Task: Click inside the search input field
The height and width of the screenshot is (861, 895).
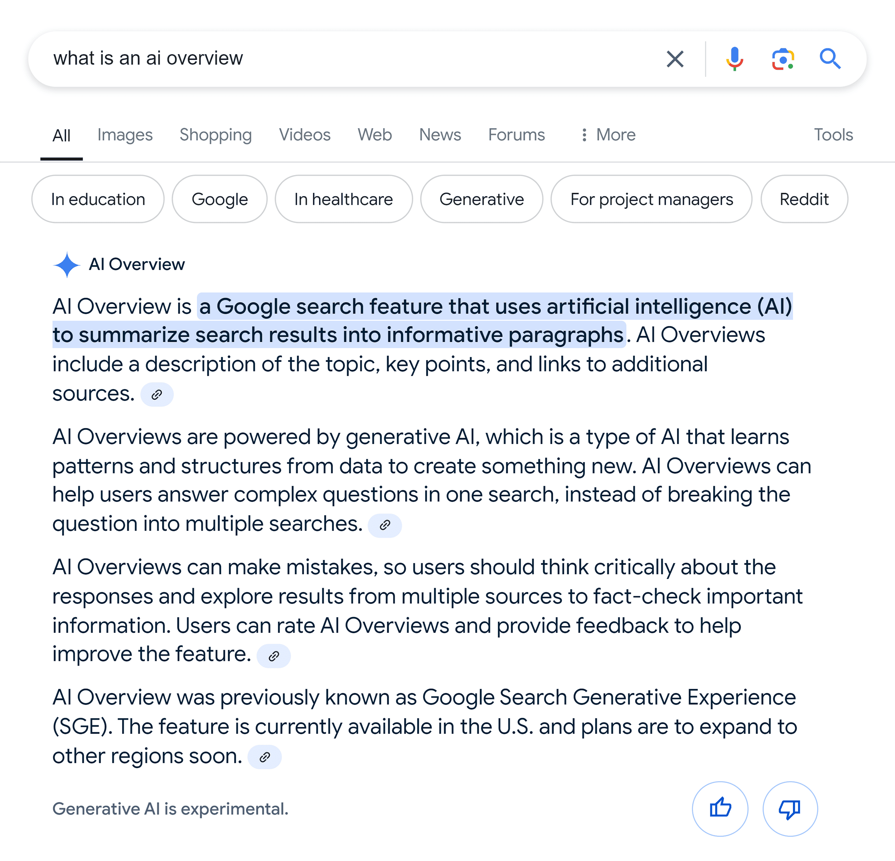Action: tap(274, 58)
